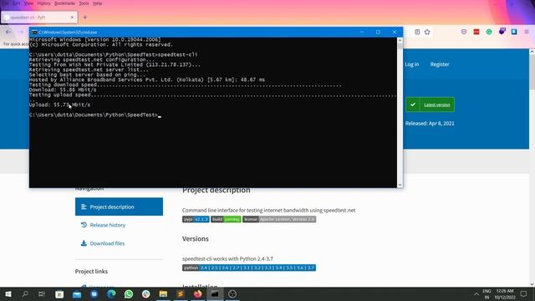Open the Mail app on taskbar
Viewport: 535px width, 301px height.
pyautogui.click(x=77, y=293)
